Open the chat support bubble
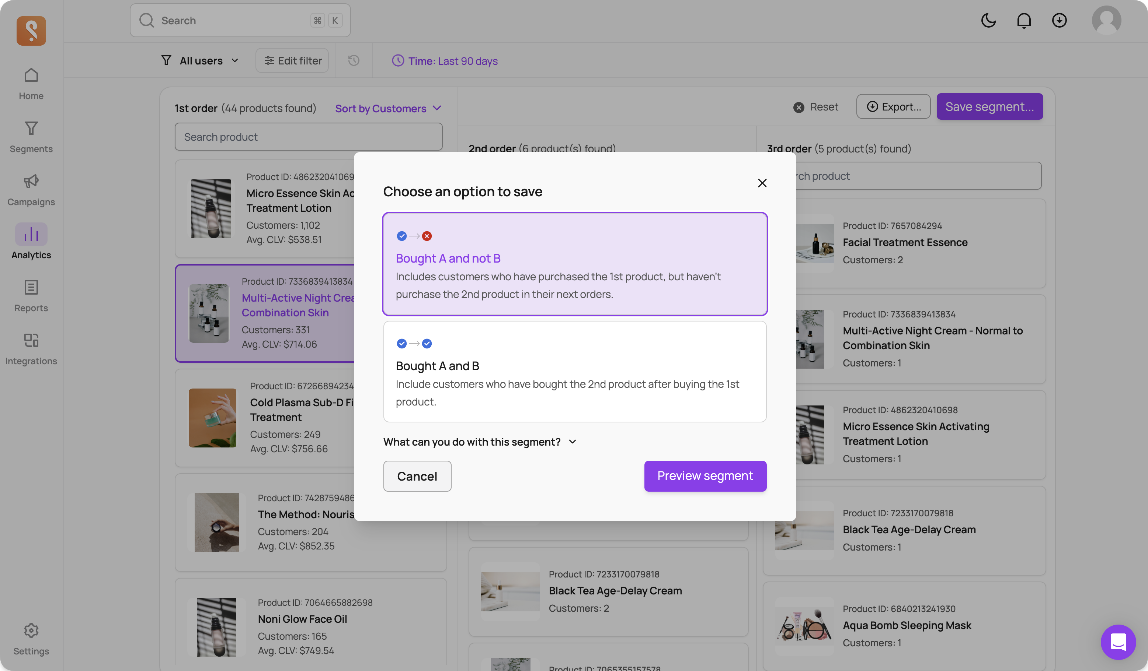The width and height of the screenshot is (1148, 671). pyautogui.click(x=1118, y=642)
